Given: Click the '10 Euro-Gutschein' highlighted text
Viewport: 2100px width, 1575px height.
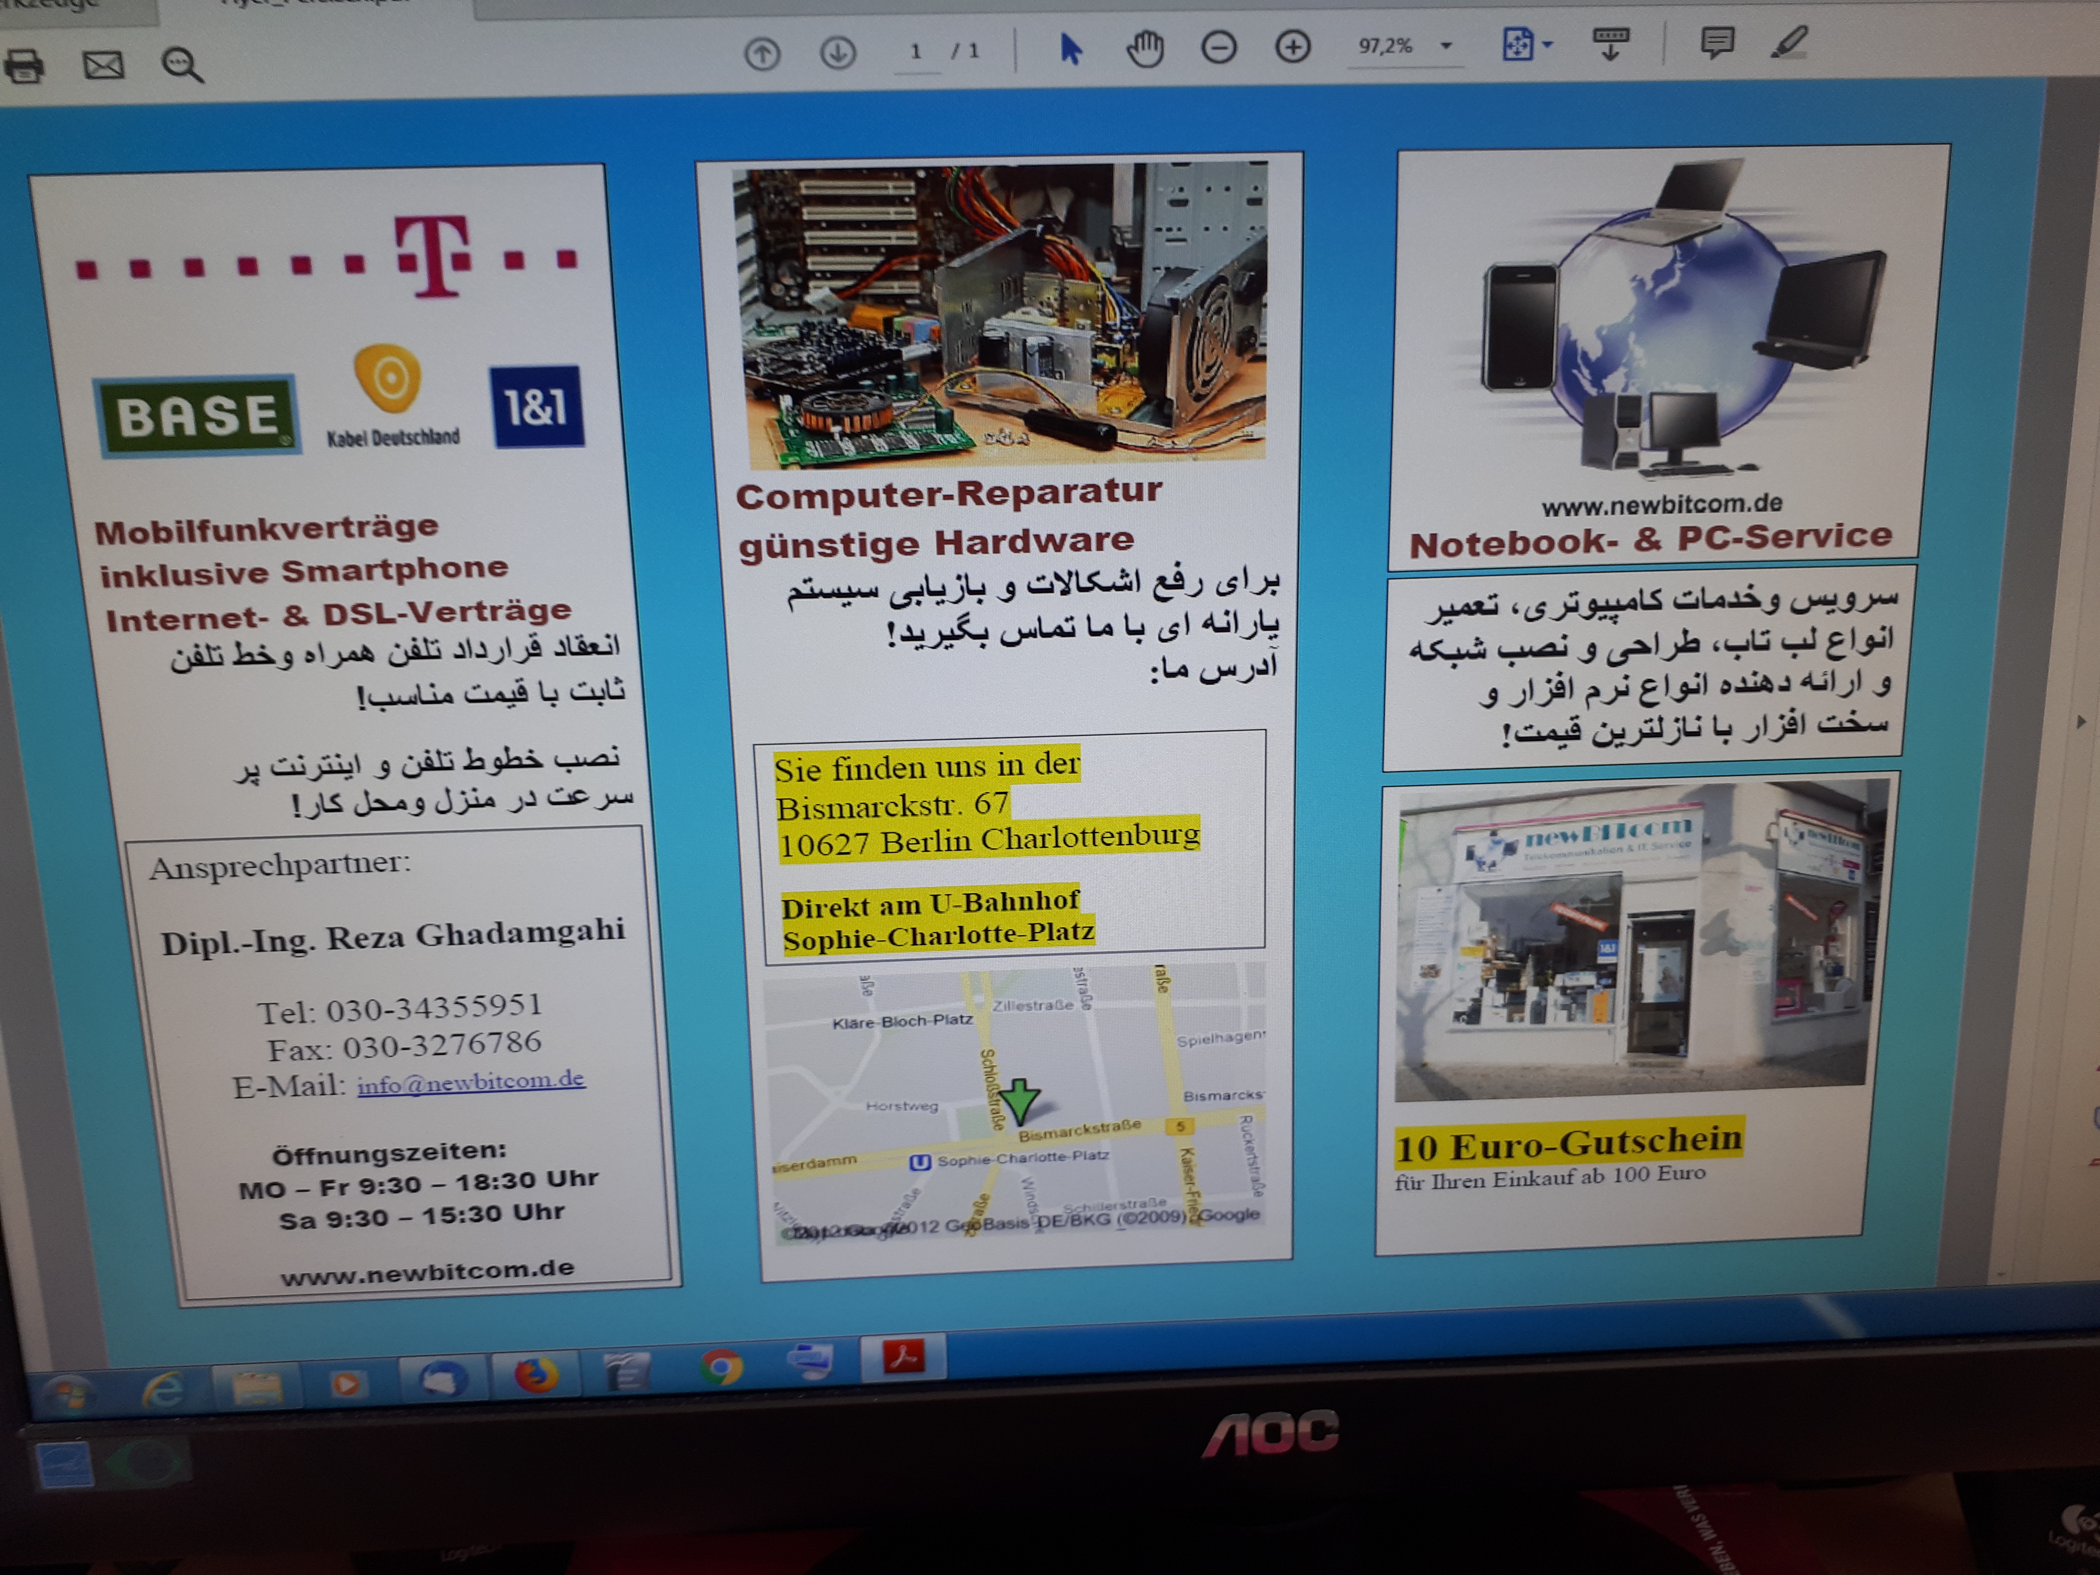Looking at the screenshot, I should (1570, 1143).
